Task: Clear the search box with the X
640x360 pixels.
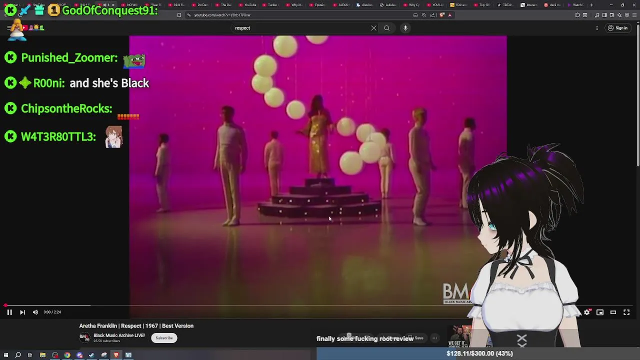Action: (373, 28)
